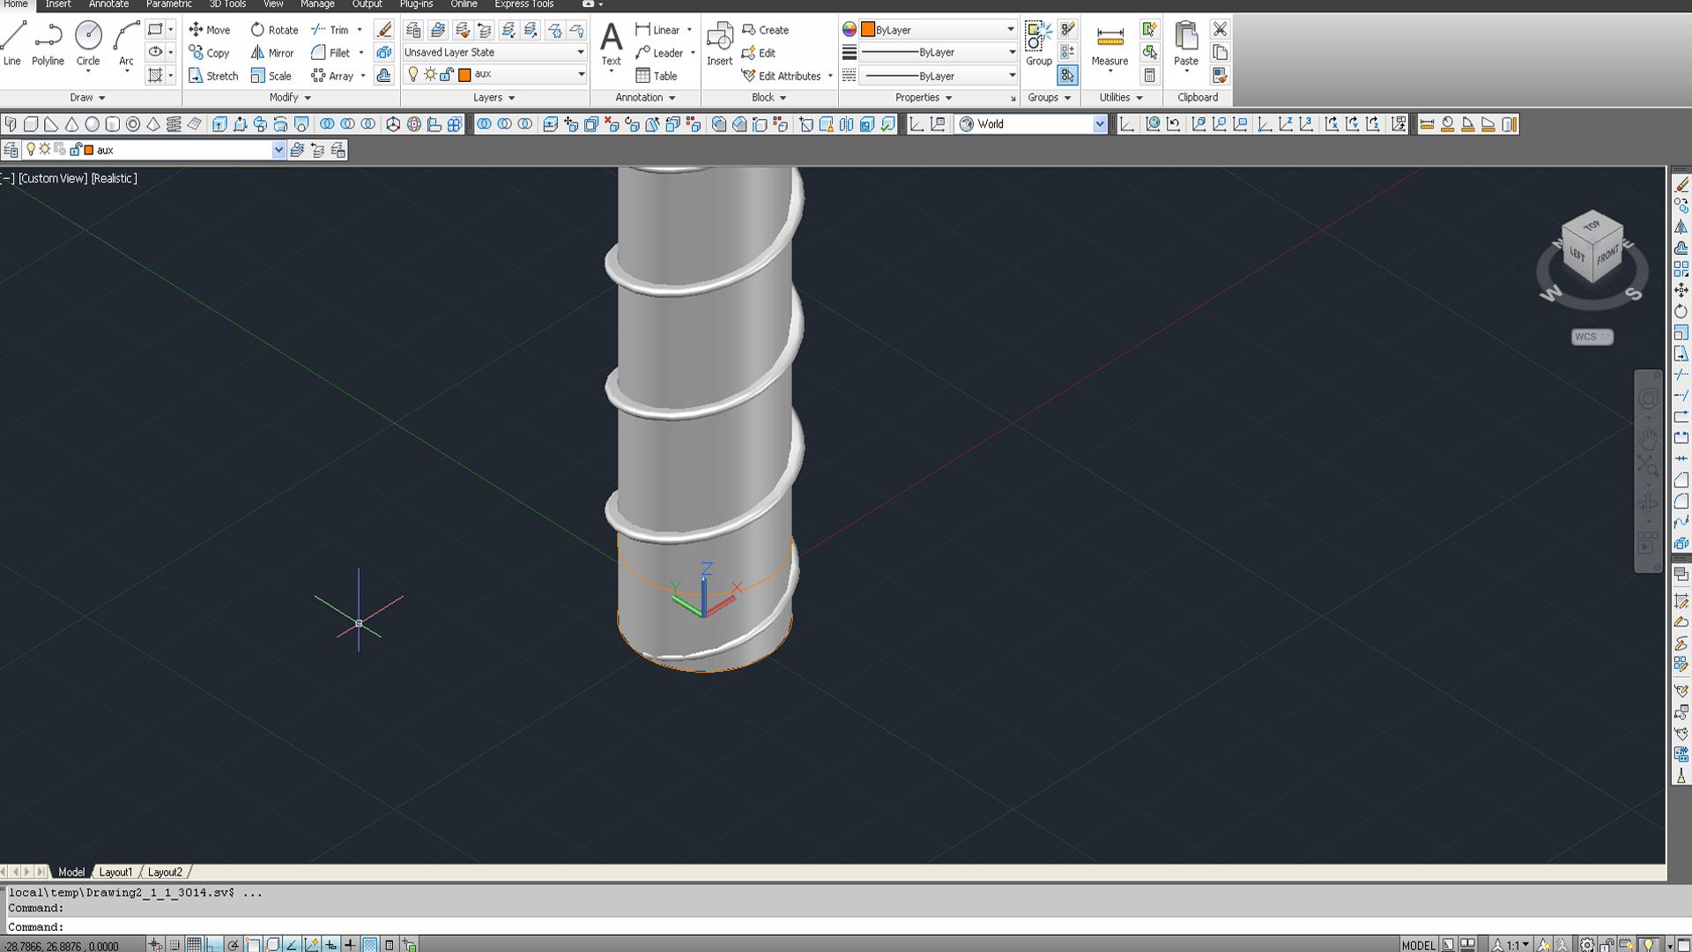Switch to the Layout1 tab

pos(115,872)
